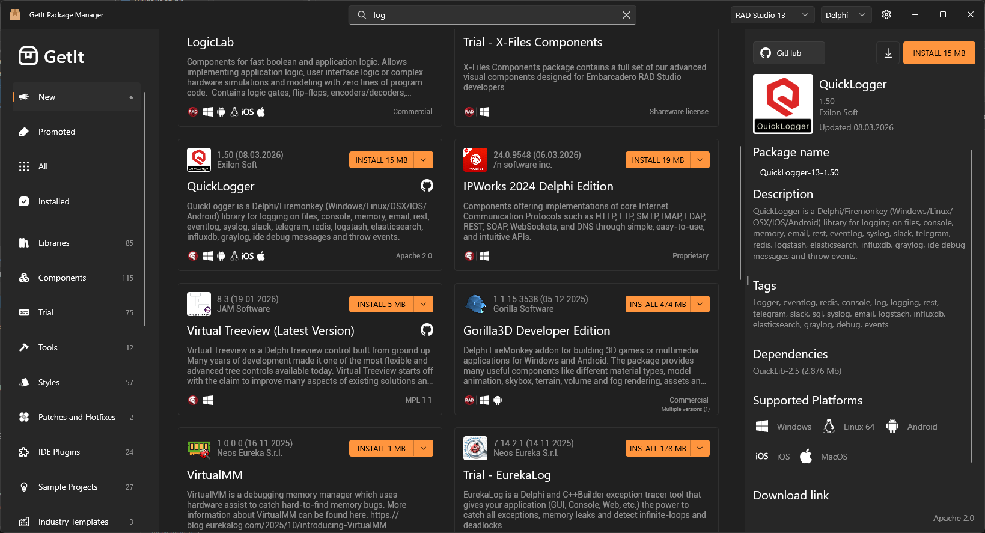Click the Windows platform icon in Supported Platforms

762,426
